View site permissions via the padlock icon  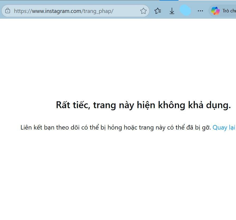[x=8, y=11]
